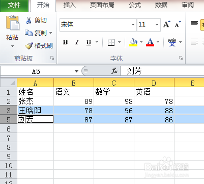This screenshot has width=204, height=184.
Task: Click cell 语文
Action: [x=74, y=92]
